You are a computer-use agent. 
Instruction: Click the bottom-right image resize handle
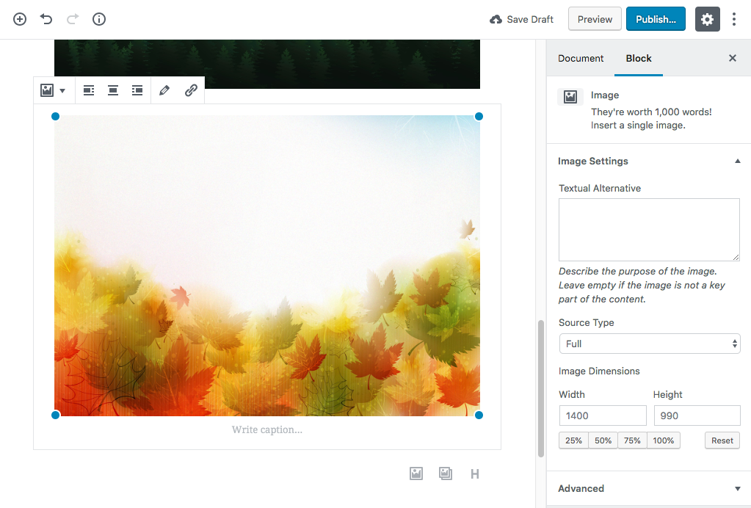point(479,415)
